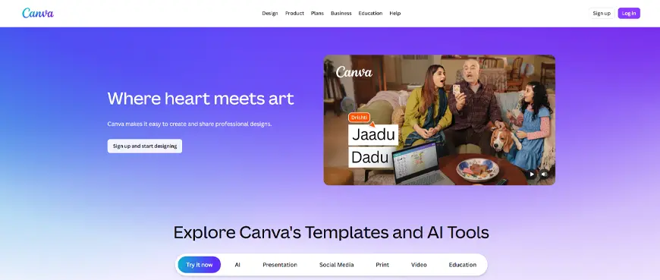
Task: Open the Education menu in header
Action: coord(370,13)
